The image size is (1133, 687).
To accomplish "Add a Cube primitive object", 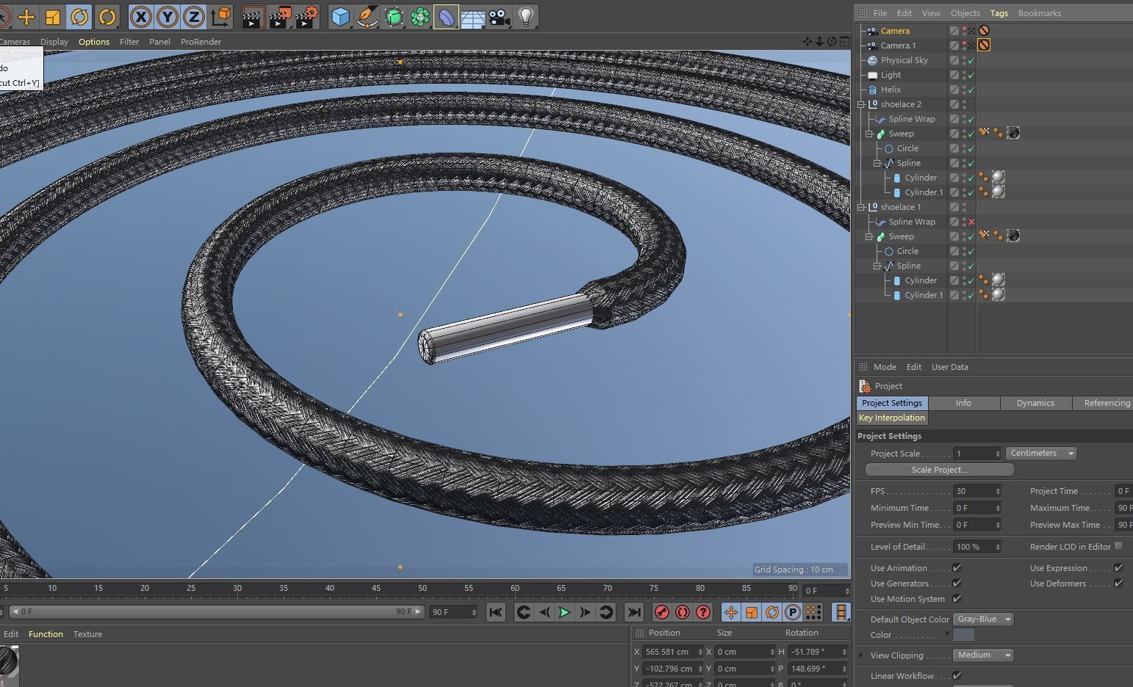I will (340, 16).
